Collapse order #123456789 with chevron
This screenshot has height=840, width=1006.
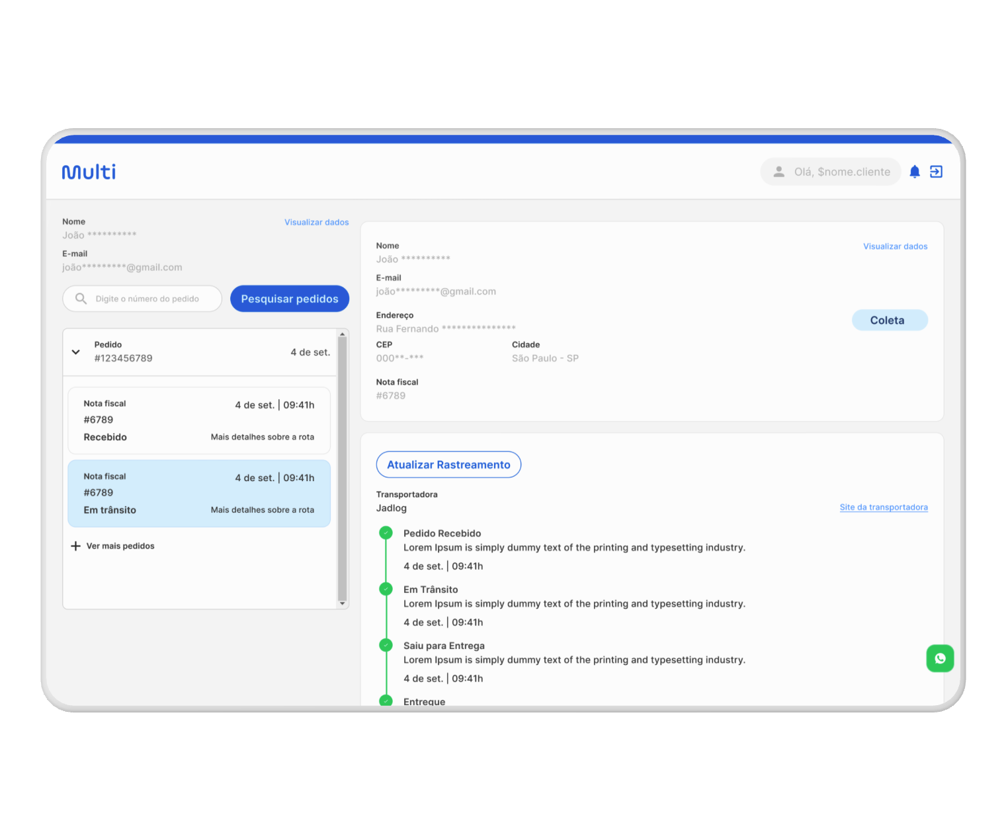pos(76,352)
